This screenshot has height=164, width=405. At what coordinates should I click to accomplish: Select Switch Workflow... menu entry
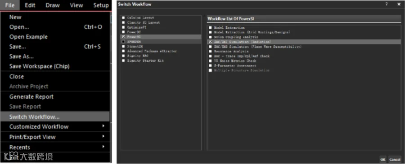click(x=55, y=117)
